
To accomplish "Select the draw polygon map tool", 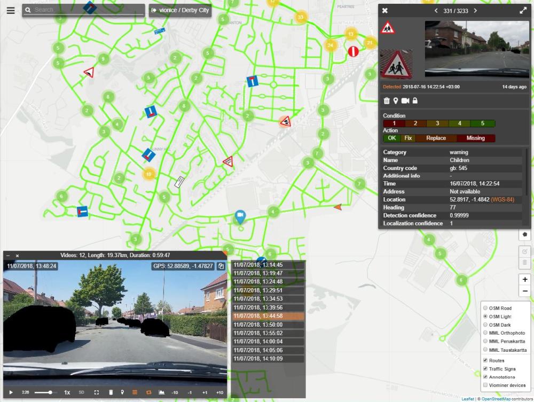I will [x=525, y=234].
